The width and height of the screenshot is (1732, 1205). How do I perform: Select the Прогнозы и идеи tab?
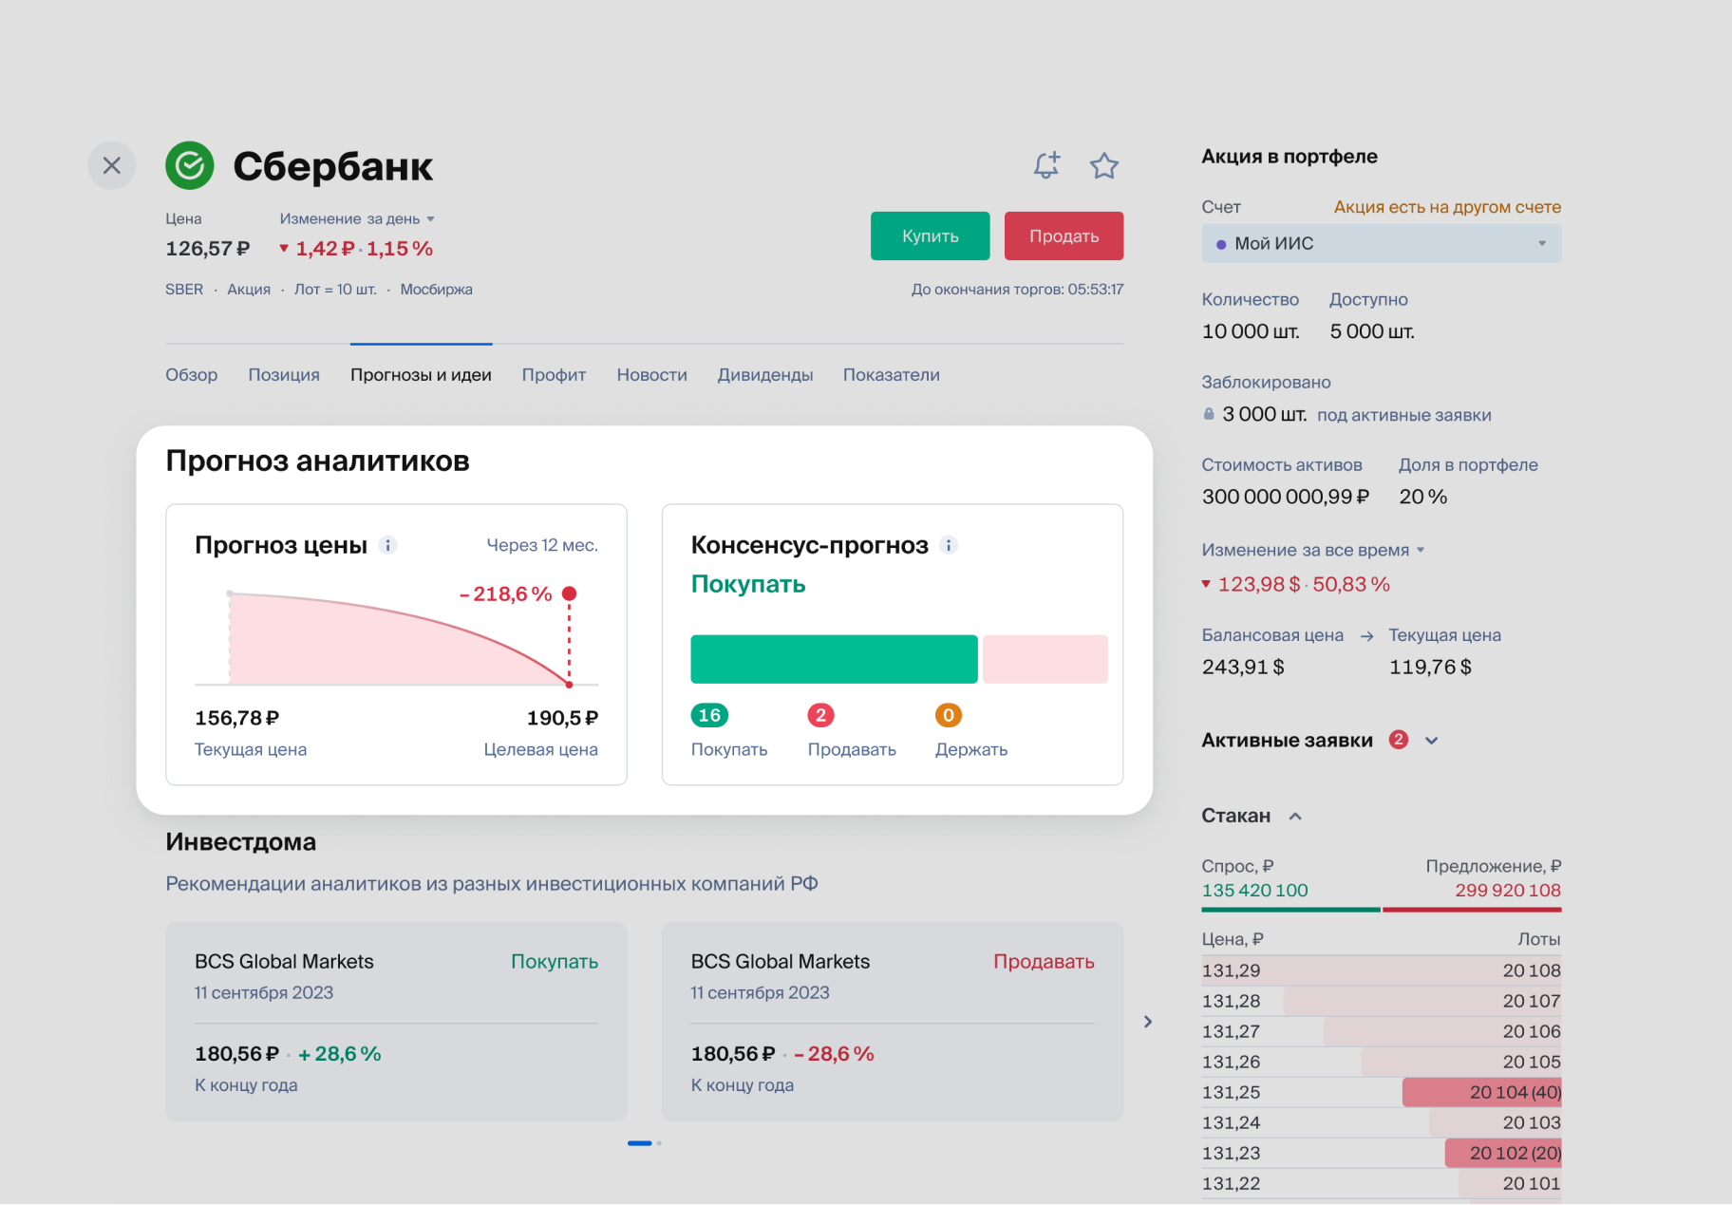tap(421, 375)
